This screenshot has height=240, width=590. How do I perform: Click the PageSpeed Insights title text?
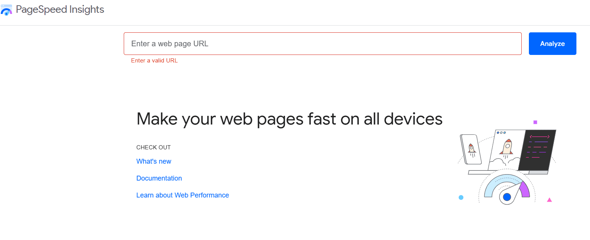point(59,9)
